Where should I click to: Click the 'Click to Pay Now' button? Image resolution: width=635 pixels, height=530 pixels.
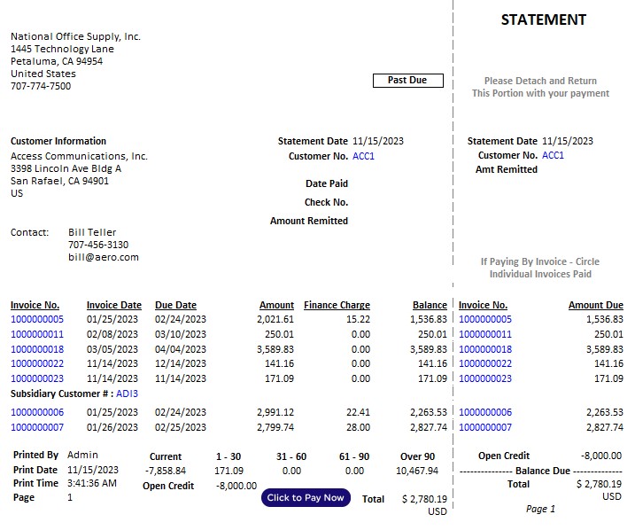click(306, 498)
